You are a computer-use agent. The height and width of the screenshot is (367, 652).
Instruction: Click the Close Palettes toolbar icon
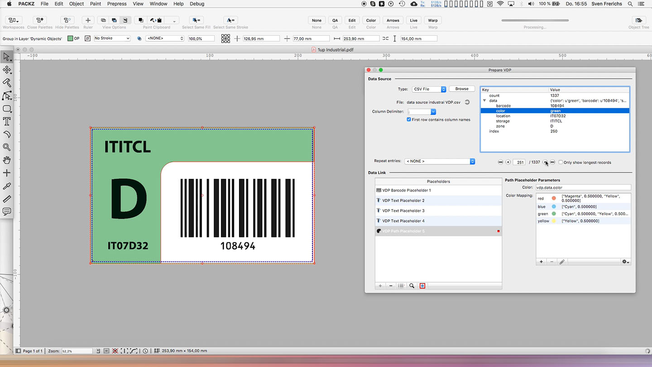pos(40,20)
